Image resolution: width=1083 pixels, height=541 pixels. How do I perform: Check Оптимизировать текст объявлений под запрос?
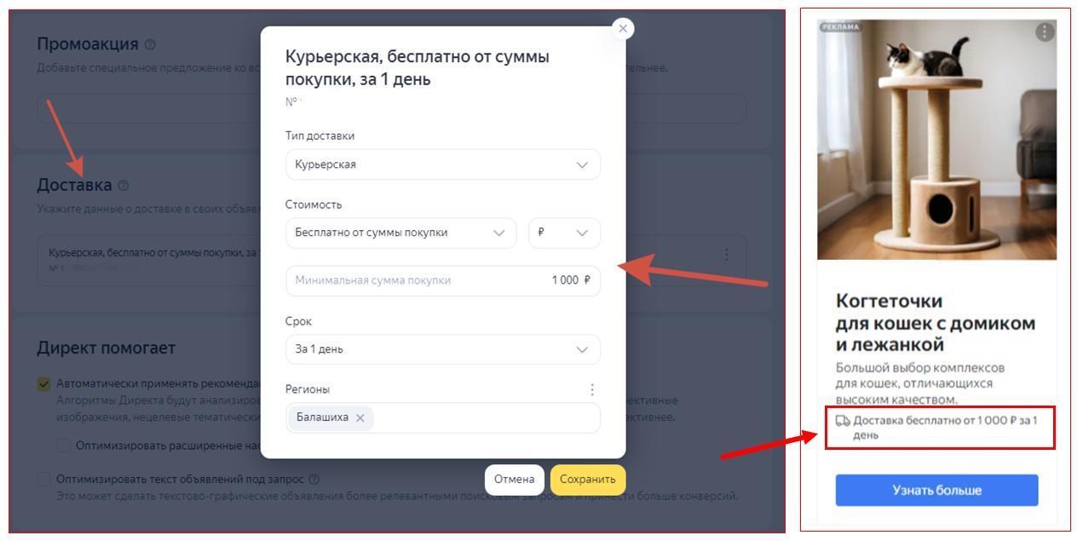click(x=43, y=480)
